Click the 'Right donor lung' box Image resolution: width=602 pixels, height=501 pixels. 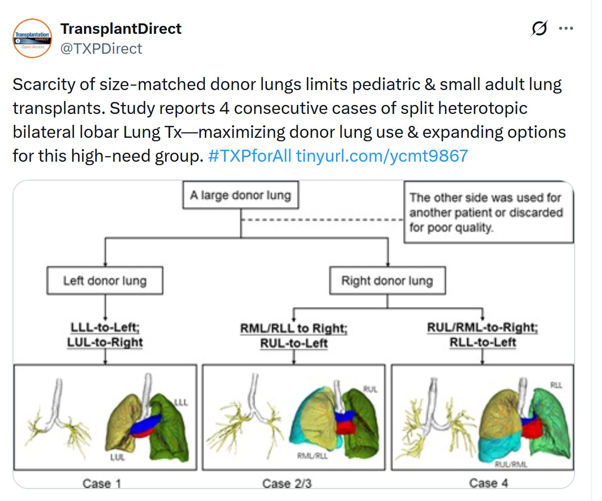(x=387, y=281)
